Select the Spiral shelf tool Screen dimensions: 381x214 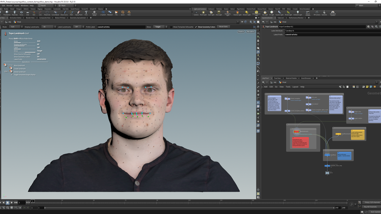(x=123, y=13)
